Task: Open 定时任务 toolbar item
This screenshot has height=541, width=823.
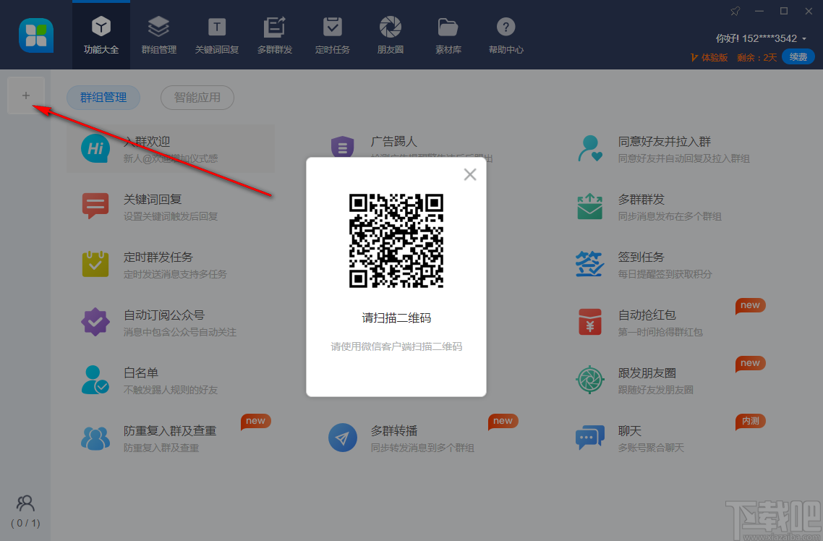Action: [332, 35]
